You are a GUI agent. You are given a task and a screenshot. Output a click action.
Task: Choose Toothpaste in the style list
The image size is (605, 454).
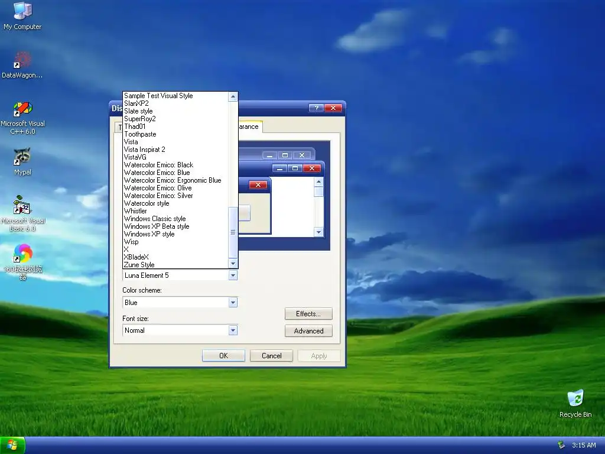point(175,134)
